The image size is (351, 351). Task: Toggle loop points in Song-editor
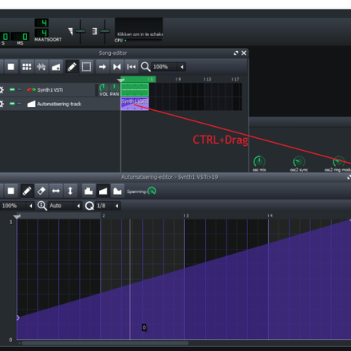click(x=116, y=67)
